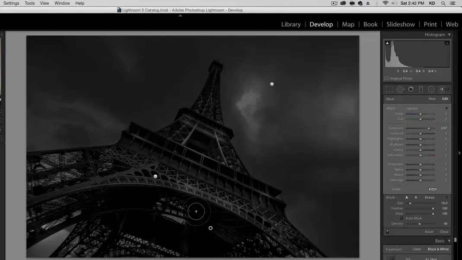Enable the Auto Mask checkbox
Viewport: 462px width, 260px height.
401,218
